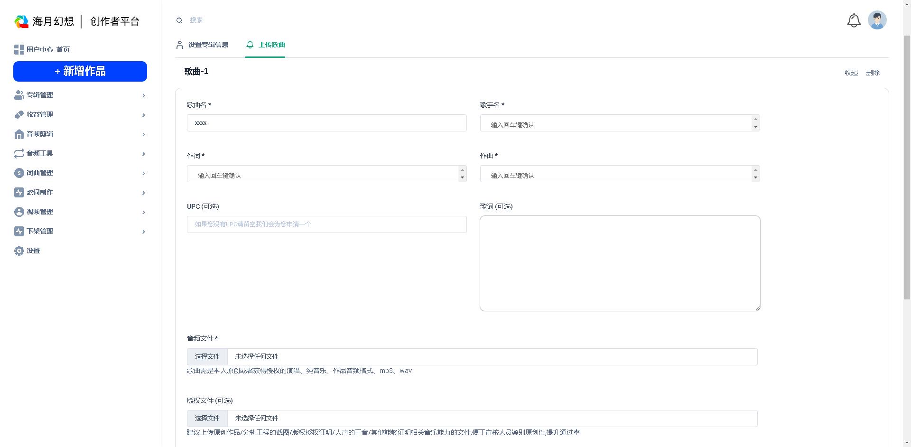Click the 音频工具 loop icon
911x447 pixels.
[x=19, y=154]
